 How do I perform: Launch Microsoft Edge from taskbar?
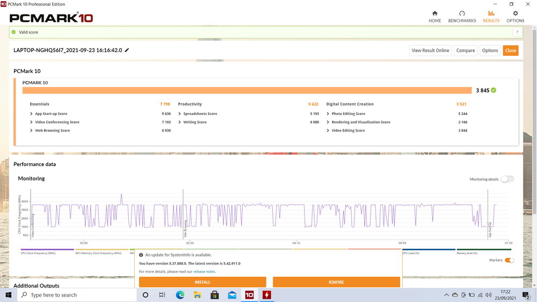[x=180, y=295]
